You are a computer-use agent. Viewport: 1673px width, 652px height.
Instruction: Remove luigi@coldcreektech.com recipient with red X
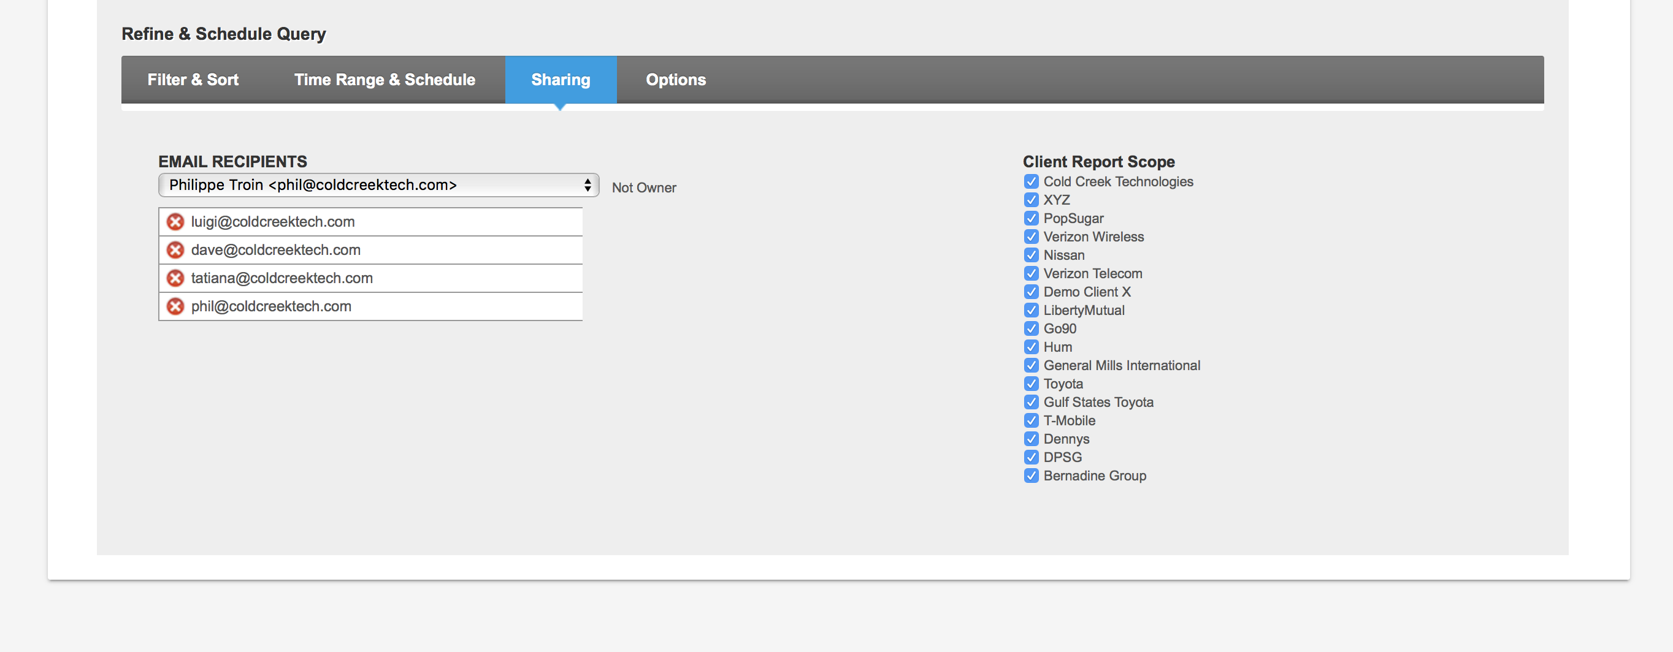175,222
